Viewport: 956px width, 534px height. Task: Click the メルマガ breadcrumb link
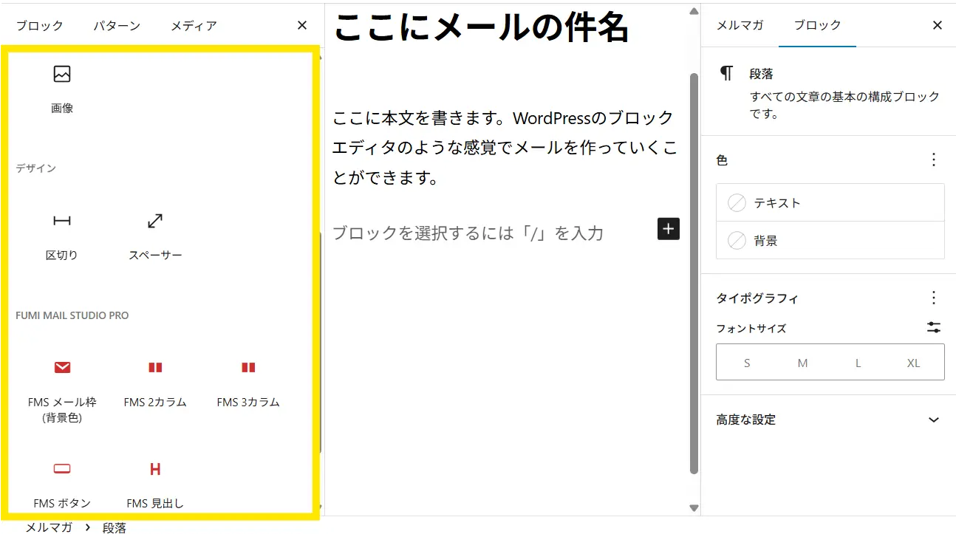click(x=49, y=527)
